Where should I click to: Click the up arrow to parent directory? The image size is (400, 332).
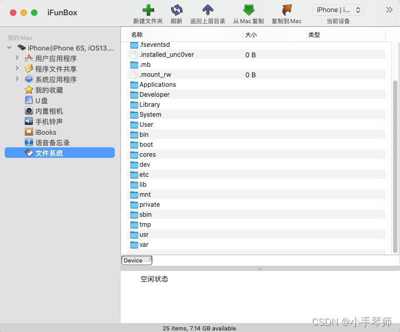click(x=208, y=10)
